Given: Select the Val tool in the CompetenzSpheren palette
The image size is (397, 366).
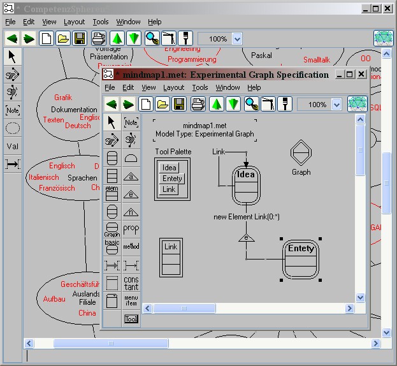Looking at the screenshot, I should coord(12,147).
